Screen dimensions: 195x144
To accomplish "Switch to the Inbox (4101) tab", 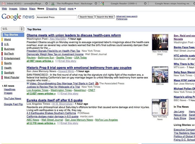I will click(25, 4).
